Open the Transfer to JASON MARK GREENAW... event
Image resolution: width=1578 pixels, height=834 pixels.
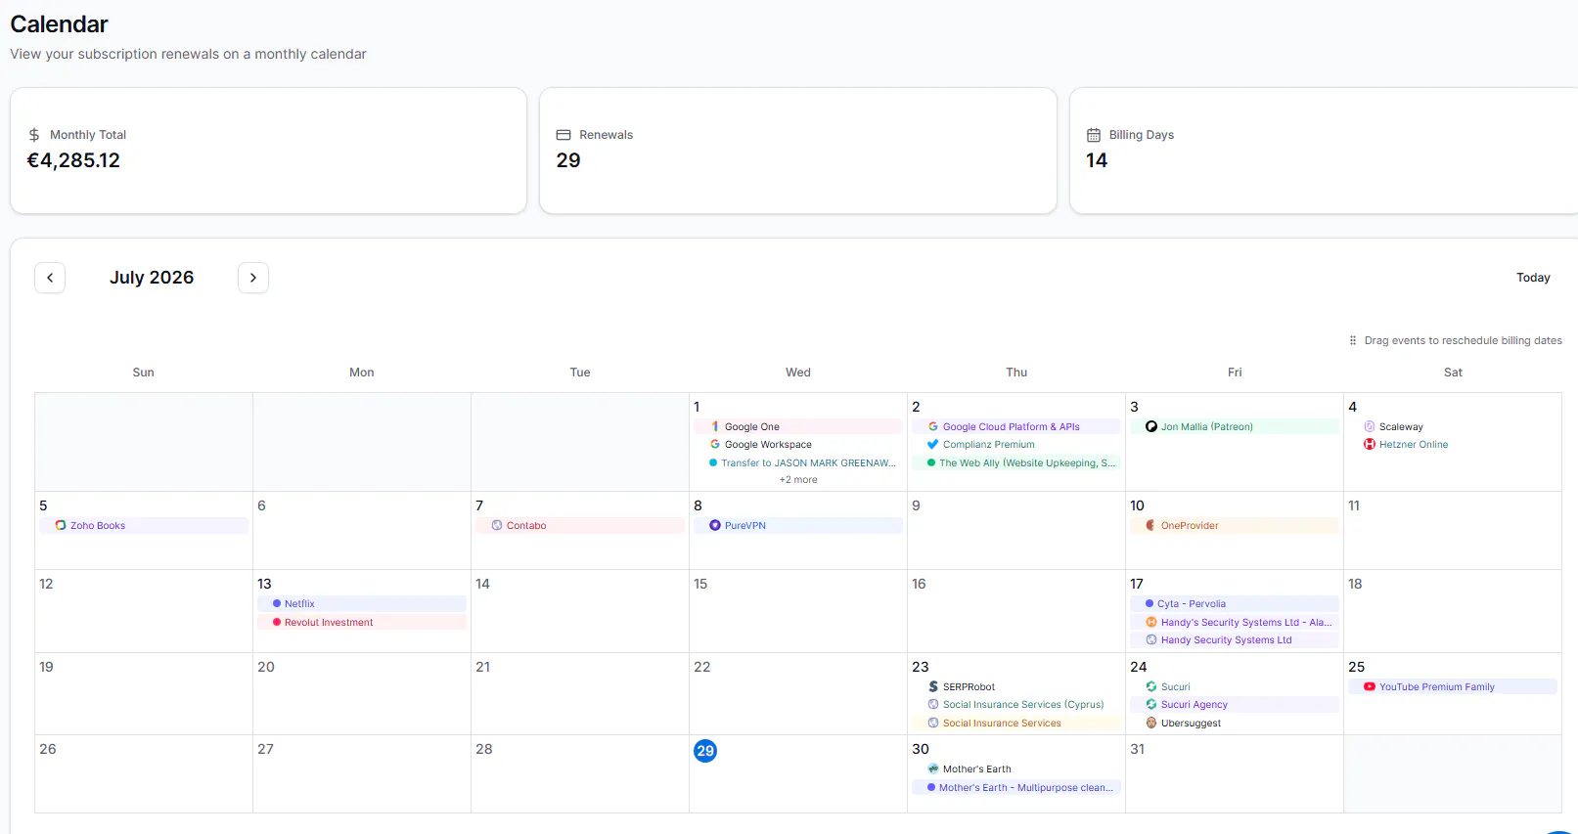(798, 462)
